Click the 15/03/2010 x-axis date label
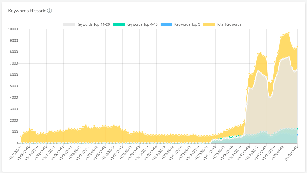The width and height of the screenshot is (307, 173). (x=15, y=153)
